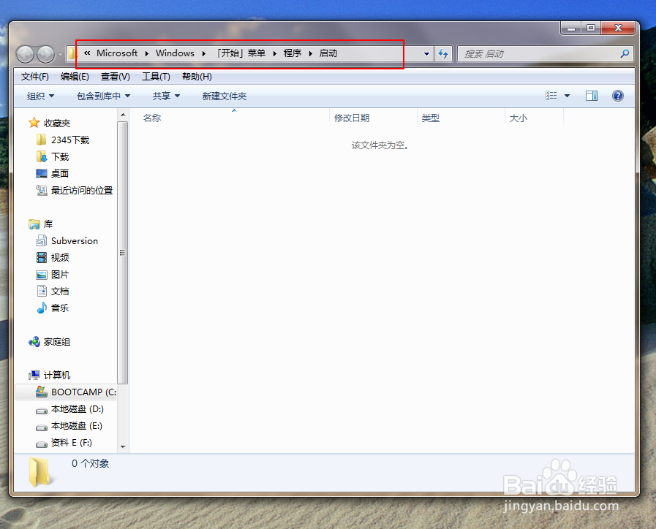
Task: Select 收藏夹 in the navigation pane
Action: point(50,123)
